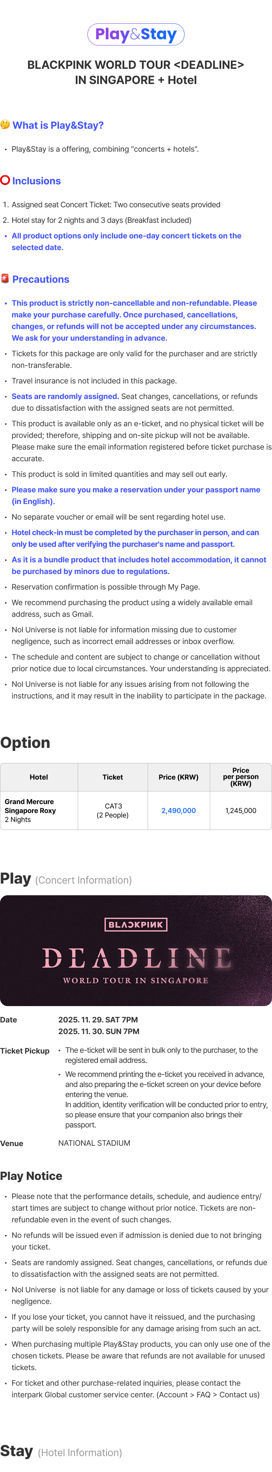Click the blue Inclusions heading
Image resolution: width=272 pixels, height=1472 pixels.
tap(37, 180)
